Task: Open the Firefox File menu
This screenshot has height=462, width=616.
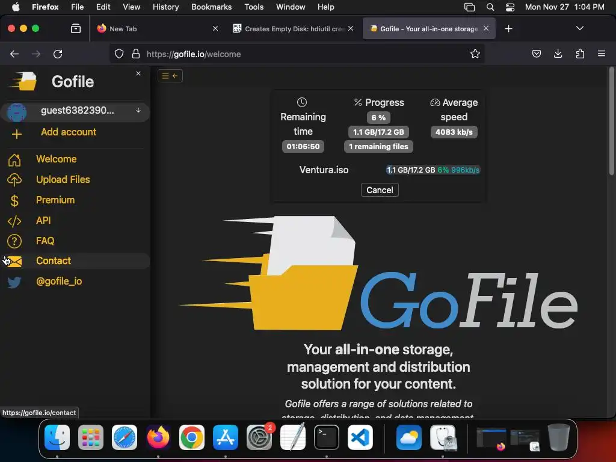Action: (x=77, y=7)
